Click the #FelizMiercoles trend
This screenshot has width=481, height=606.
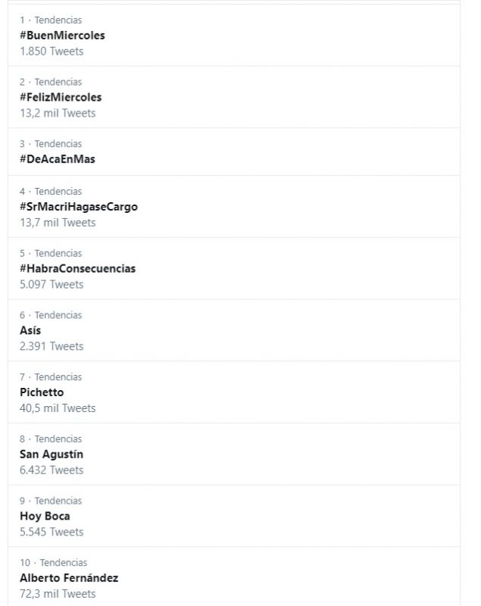click(x=61, y=98)
